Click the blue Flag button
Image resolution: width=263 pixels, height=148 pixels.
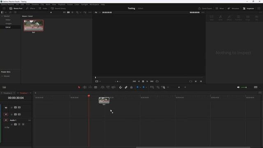tap(137, 87)
